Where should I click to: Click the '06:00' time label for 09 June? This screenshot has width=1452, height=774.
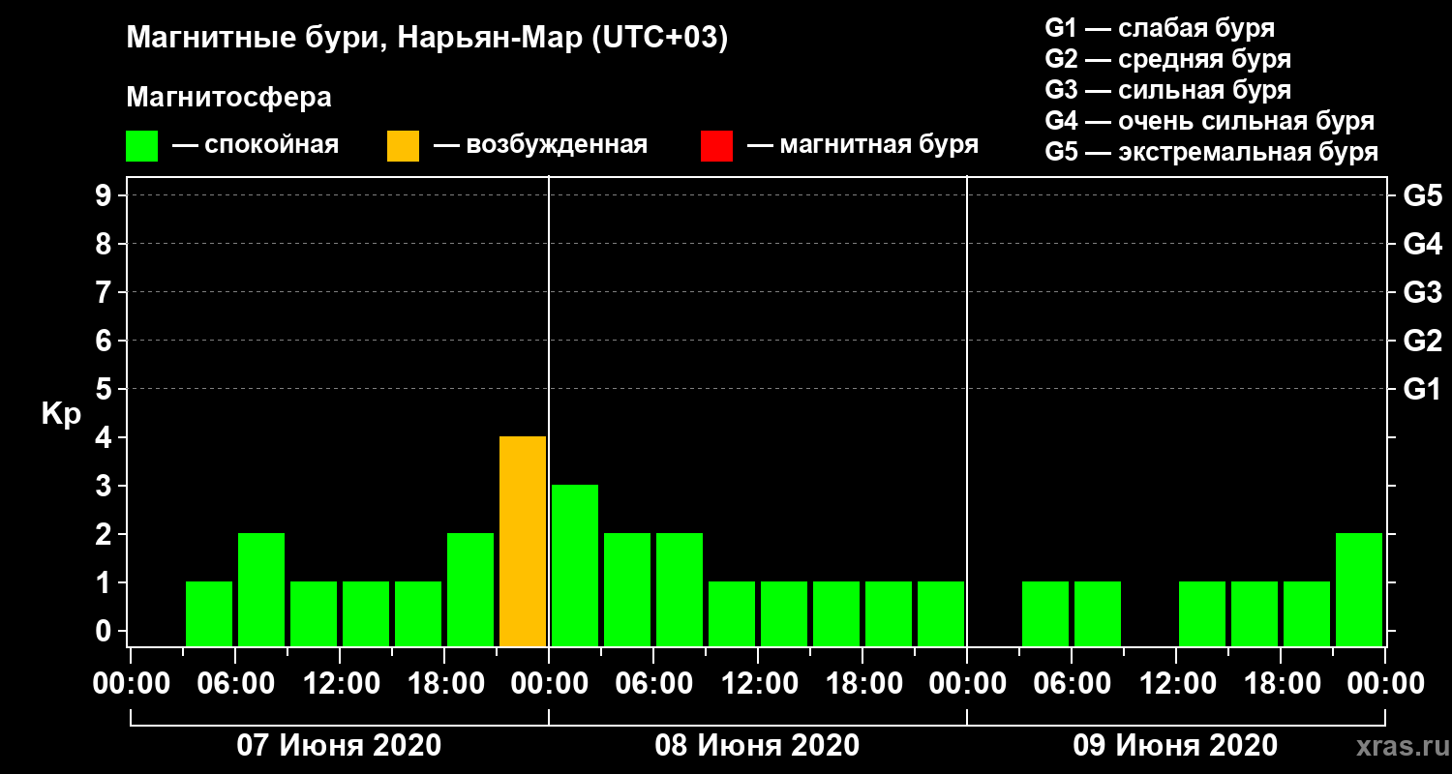click(1072, 684)
